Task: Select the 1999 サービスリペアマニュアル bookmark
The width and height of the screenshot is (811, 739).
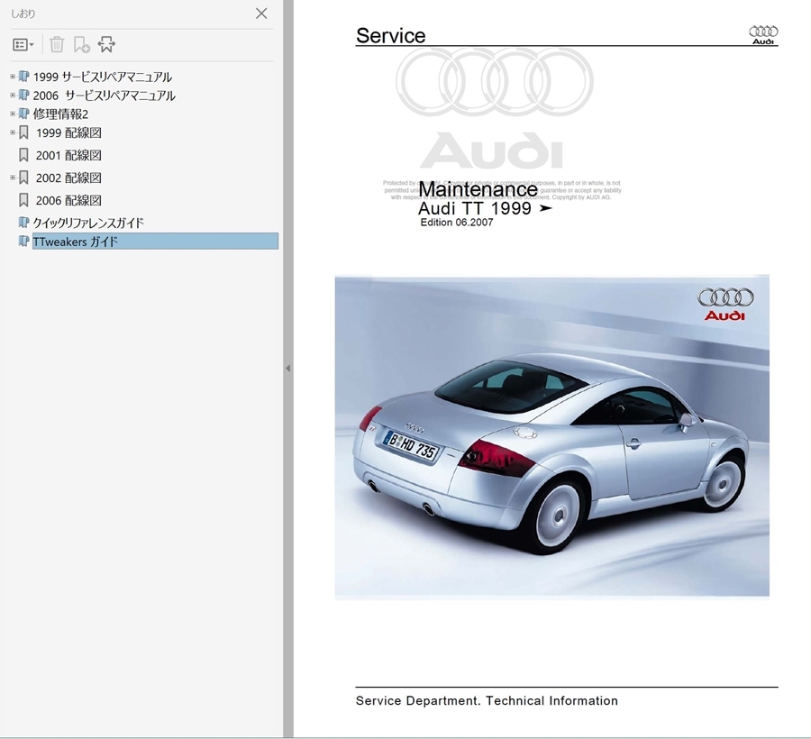Action: [x=103, y=78]
